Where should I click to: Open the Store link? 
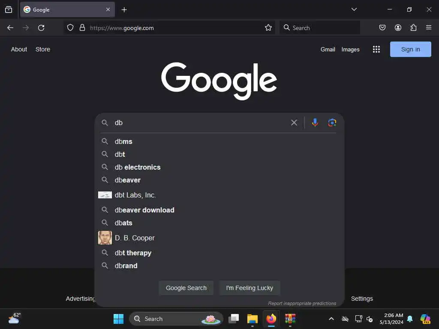click(43, 49)
